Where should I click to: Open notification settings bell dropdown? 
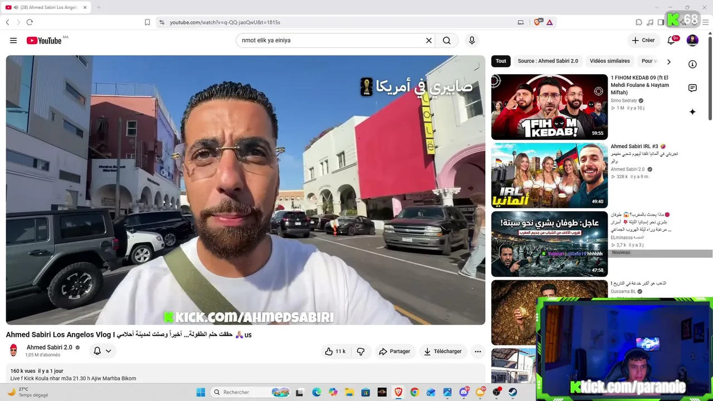[103, 351]
